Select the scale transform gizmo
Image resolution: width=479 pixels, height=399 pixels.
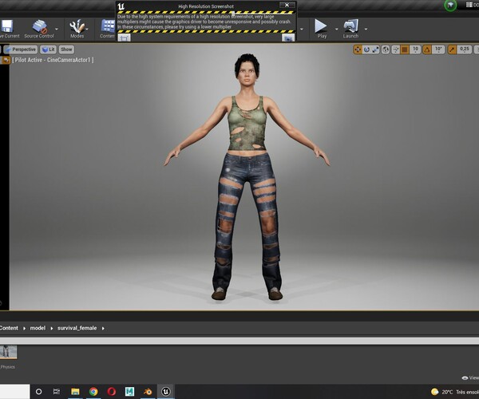375,49
